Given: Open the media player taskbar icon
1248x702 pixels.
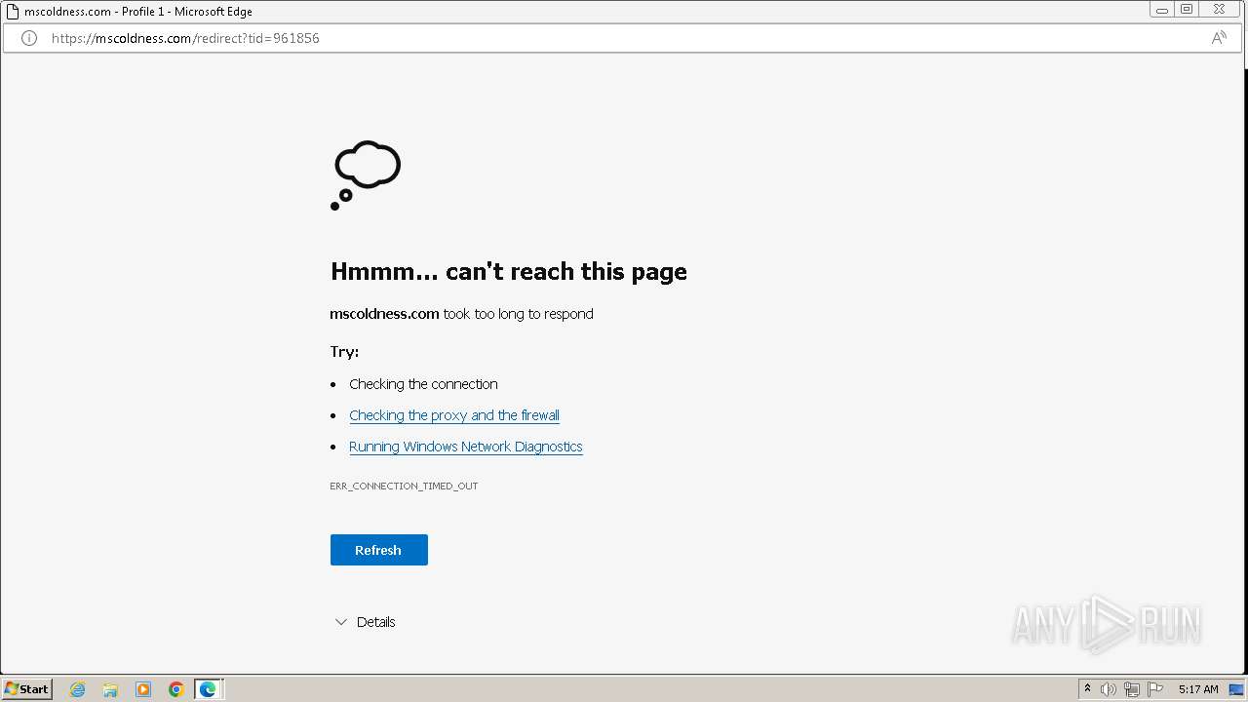Looking at the screenshot, I should coord(143,689).
